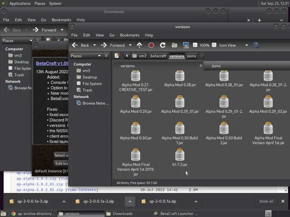
Task: Open Forward history dropdown in versions window
Action: coord(130,45)
